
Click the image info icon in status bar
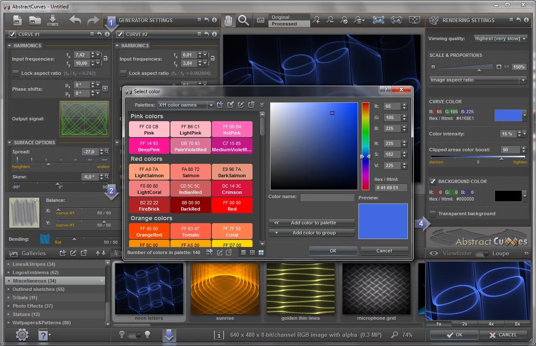(218, 335)
